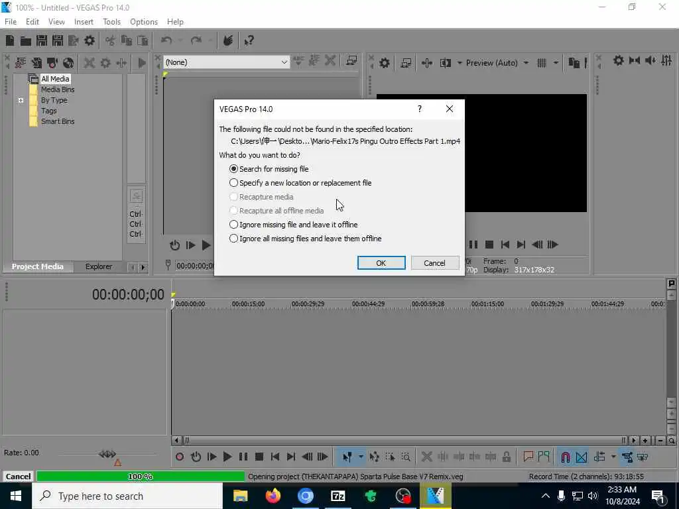
Task: Select 'Ignore missing file and leave it offline'
Action: pyautogui.click(x=293, y=225)
